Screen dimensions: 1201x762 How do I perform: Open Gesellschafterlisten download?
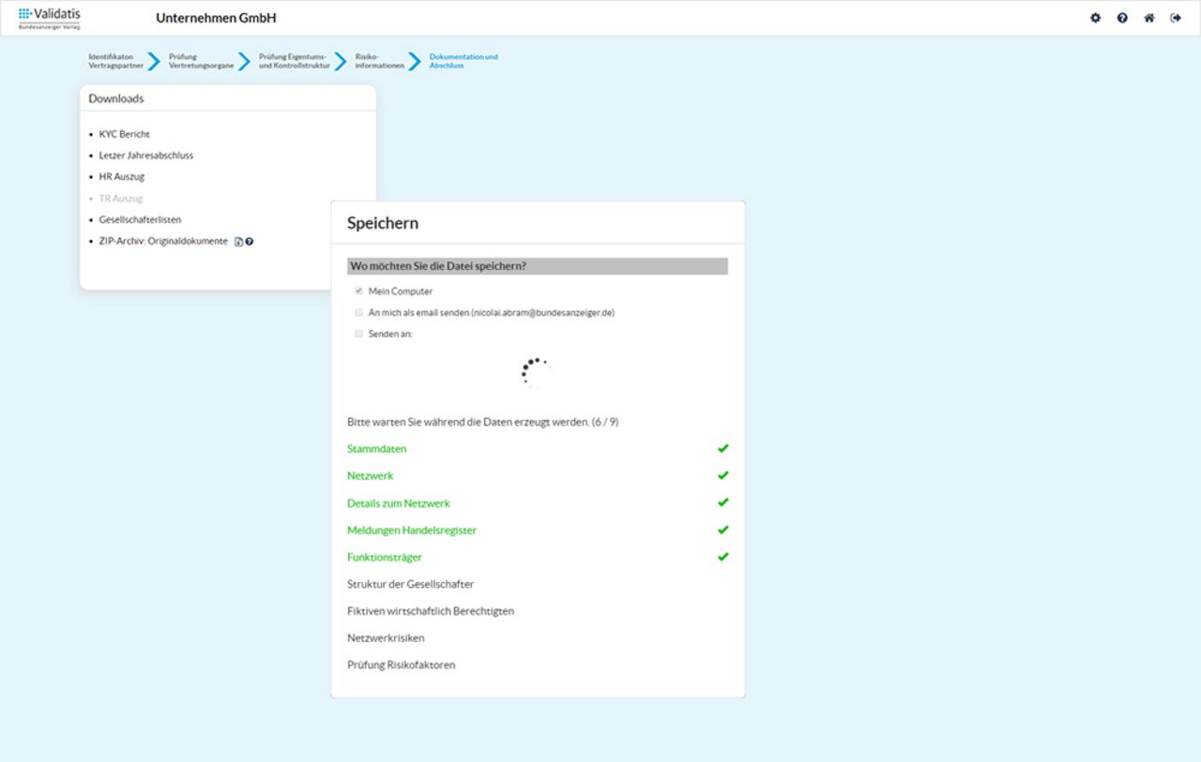pos(140,220)
